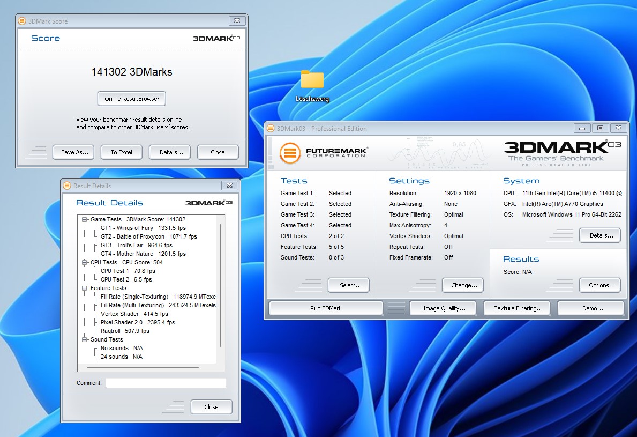Collapse the Game Tests tree node
Screen dimensions: 637x437
(85, 219)
